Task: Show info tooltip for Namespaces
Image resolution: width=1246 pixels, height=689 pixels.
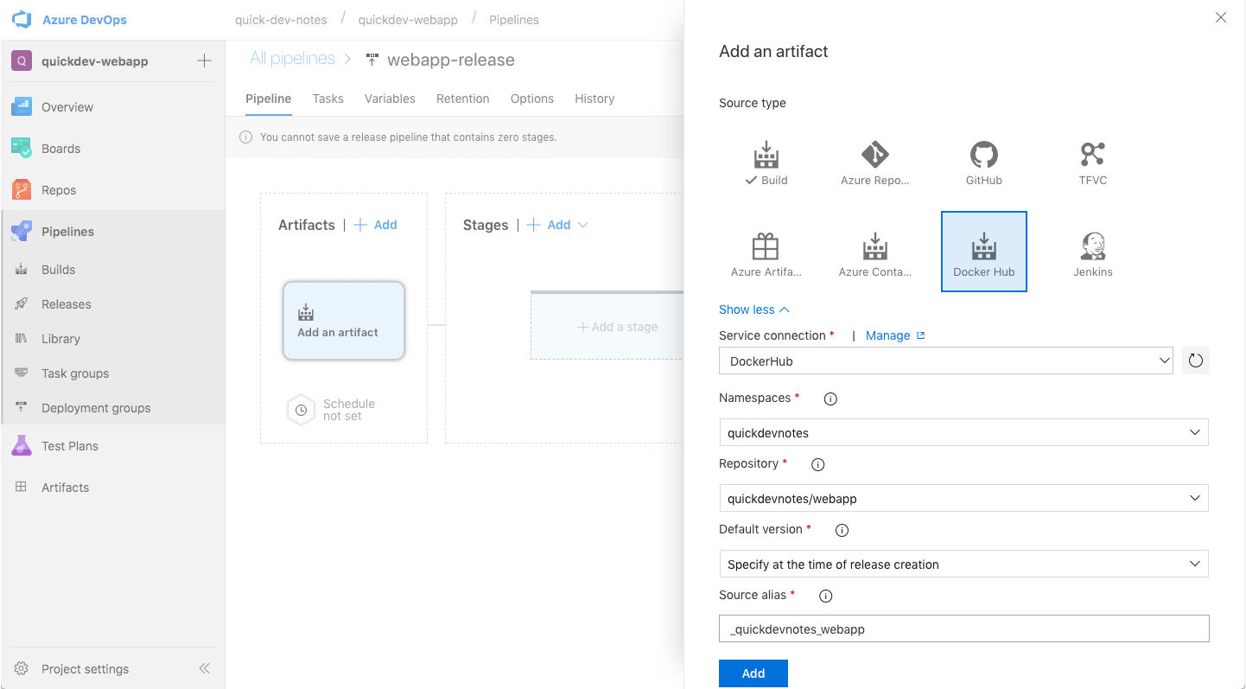Action: [830, 399]
